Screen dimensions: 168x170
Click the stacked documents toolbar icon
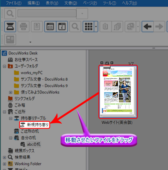point(117,26)
